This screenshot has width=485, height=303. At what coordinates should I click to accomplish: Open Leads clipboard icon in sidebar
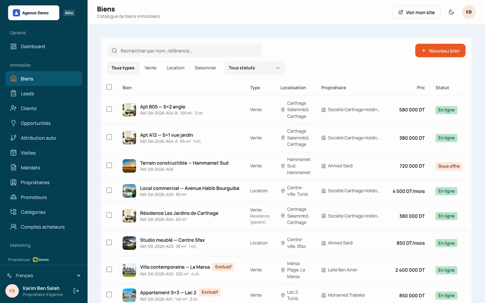(13, 93)
